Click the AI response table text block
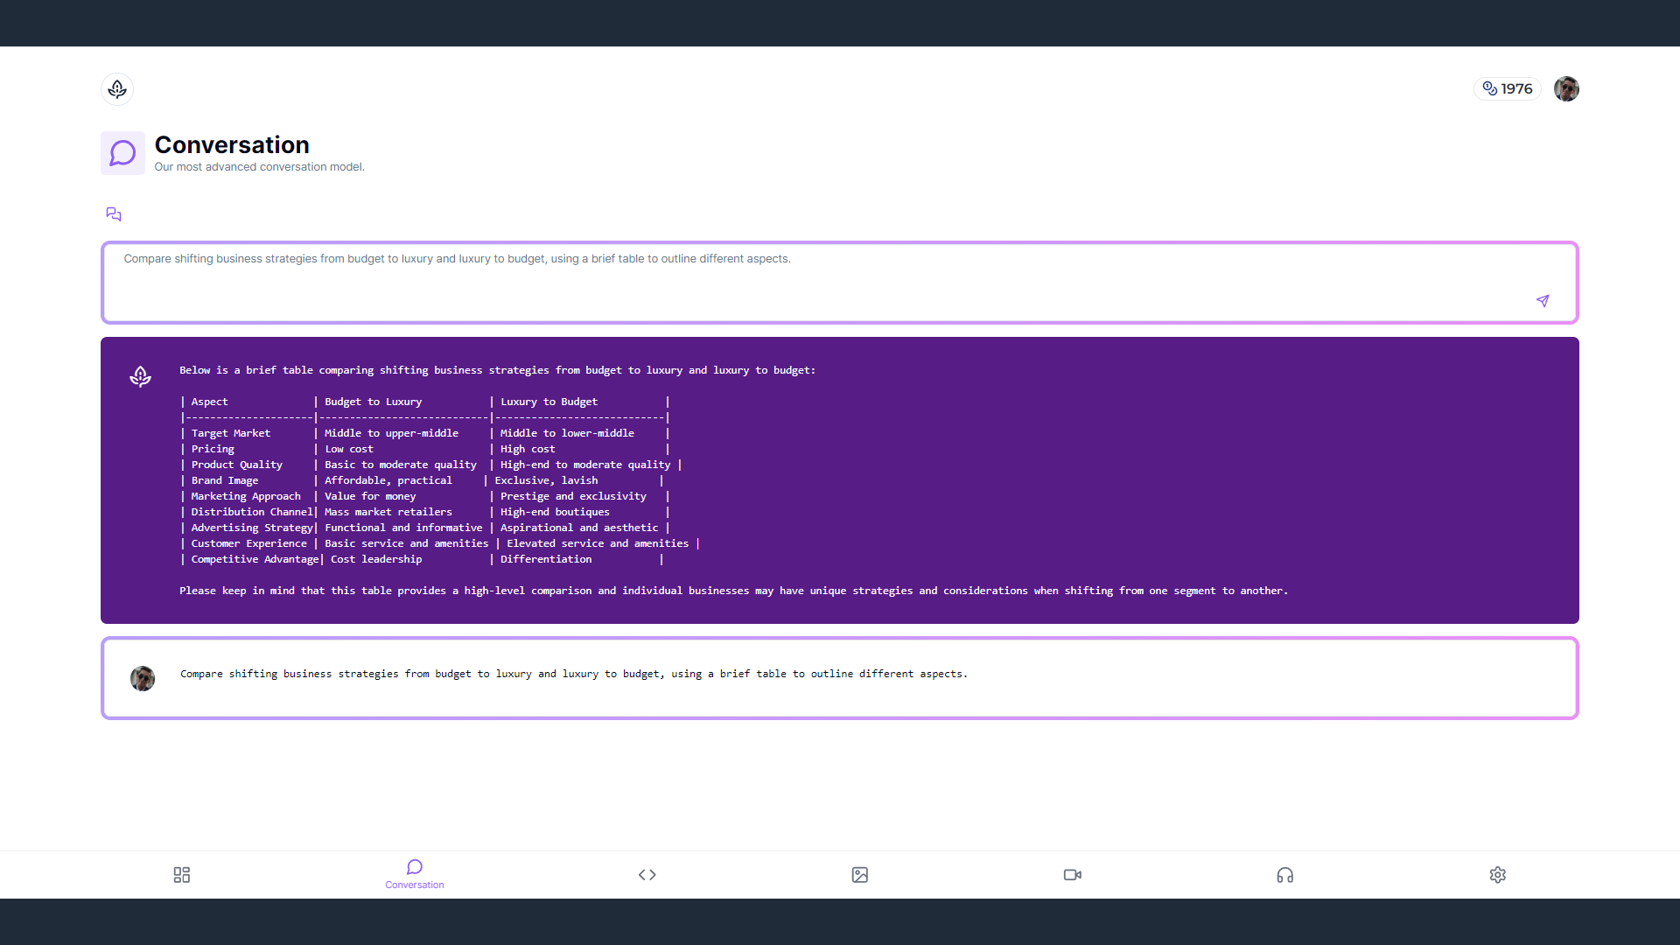1680x945 pixels. point(437,480)
